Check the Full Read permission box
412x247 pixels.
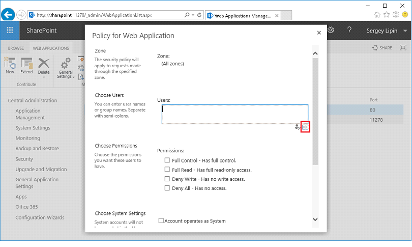(167, 170)
